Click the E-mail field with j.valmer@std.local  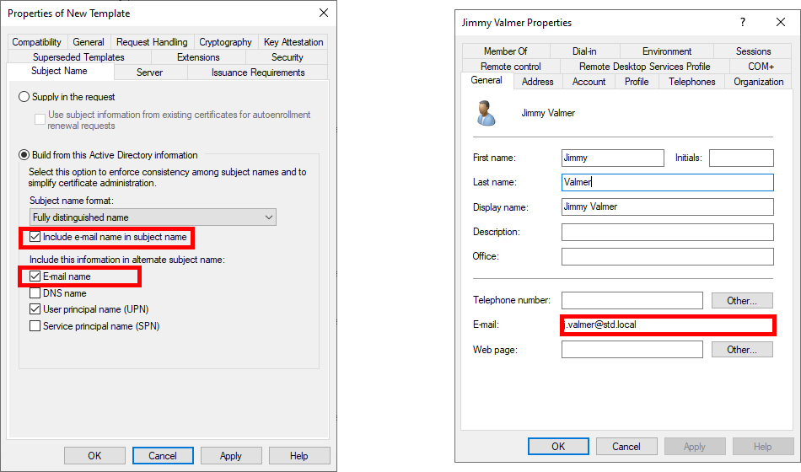click(x=668, y=324)
